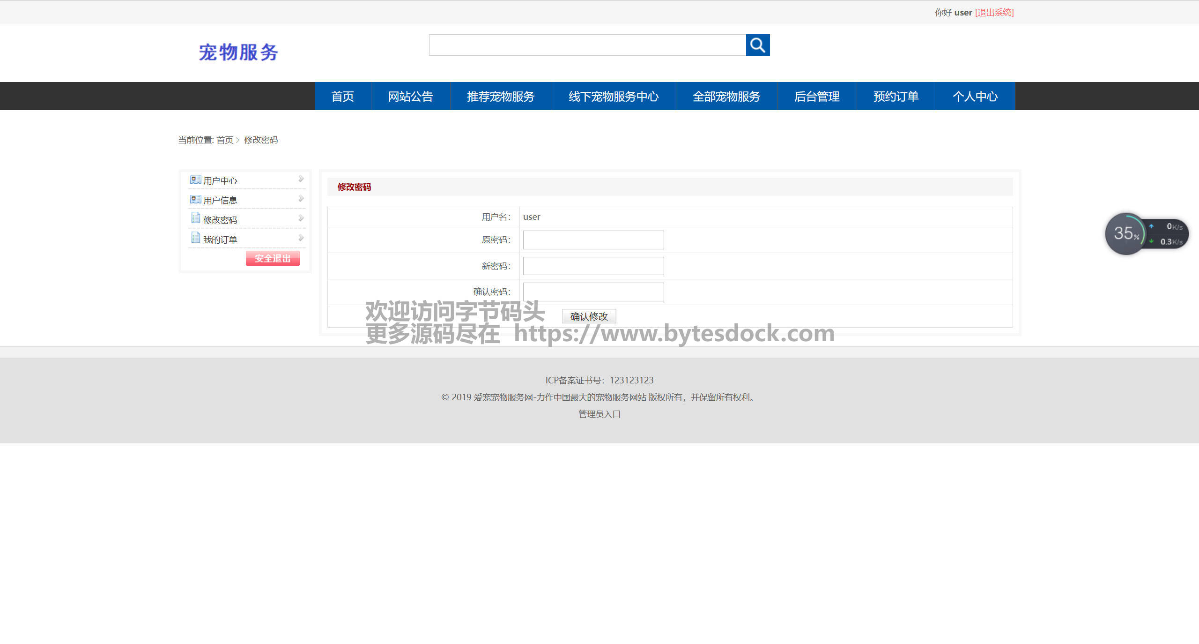Click the 修改密码 document icon in sidebar
Viewport: 1199px width, 644px height.
195,218
